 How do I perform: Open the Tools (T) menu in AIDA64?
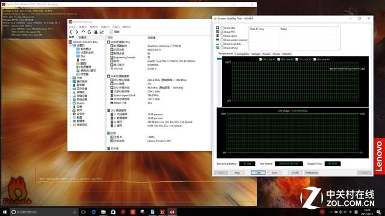(115, 27)
